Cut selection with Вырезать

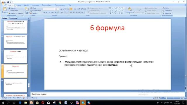[12, 8]
